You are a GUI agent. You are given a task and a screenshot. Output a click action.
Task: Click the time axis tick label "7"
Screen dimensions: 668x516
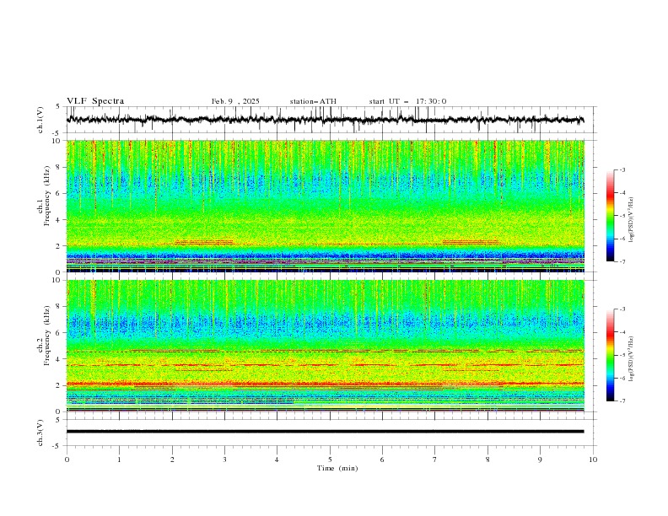coord(435,460)
